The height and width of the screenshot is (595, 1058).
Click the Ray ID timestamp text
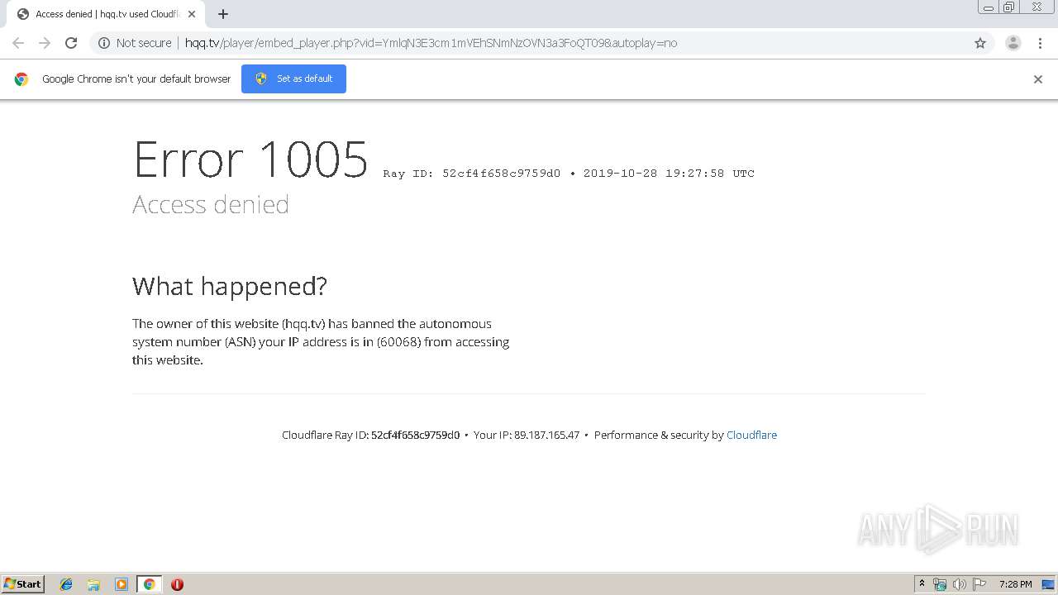tap(569, 174)
